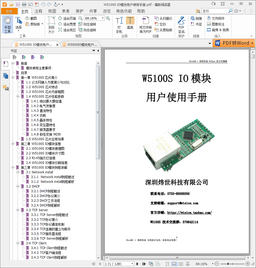Create blank PDF (空白)
Screen dimensions: 256x268
[160, 24]
